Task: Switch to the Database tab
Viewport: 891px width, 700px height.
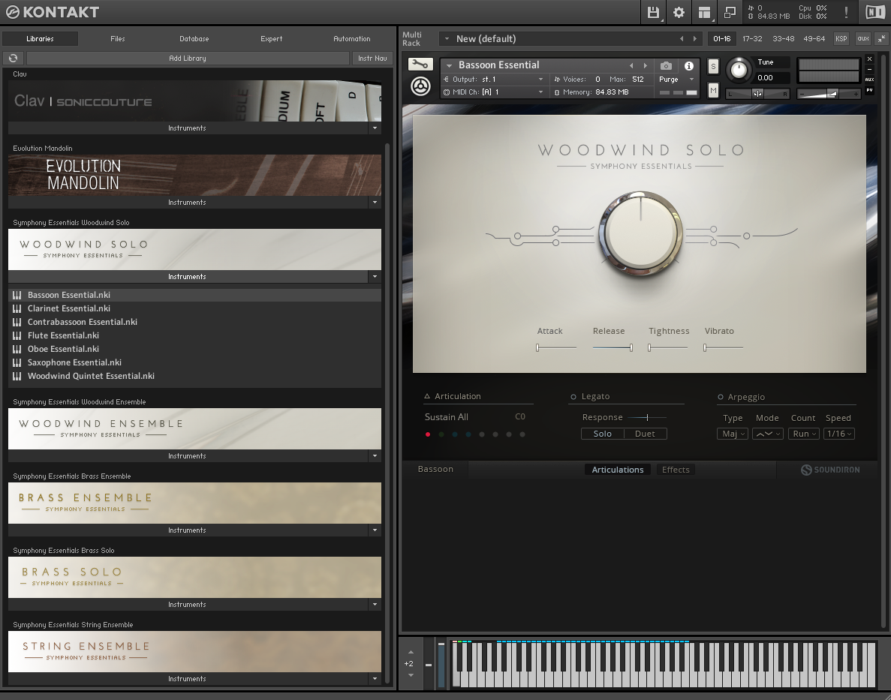Action: (194, 38)
